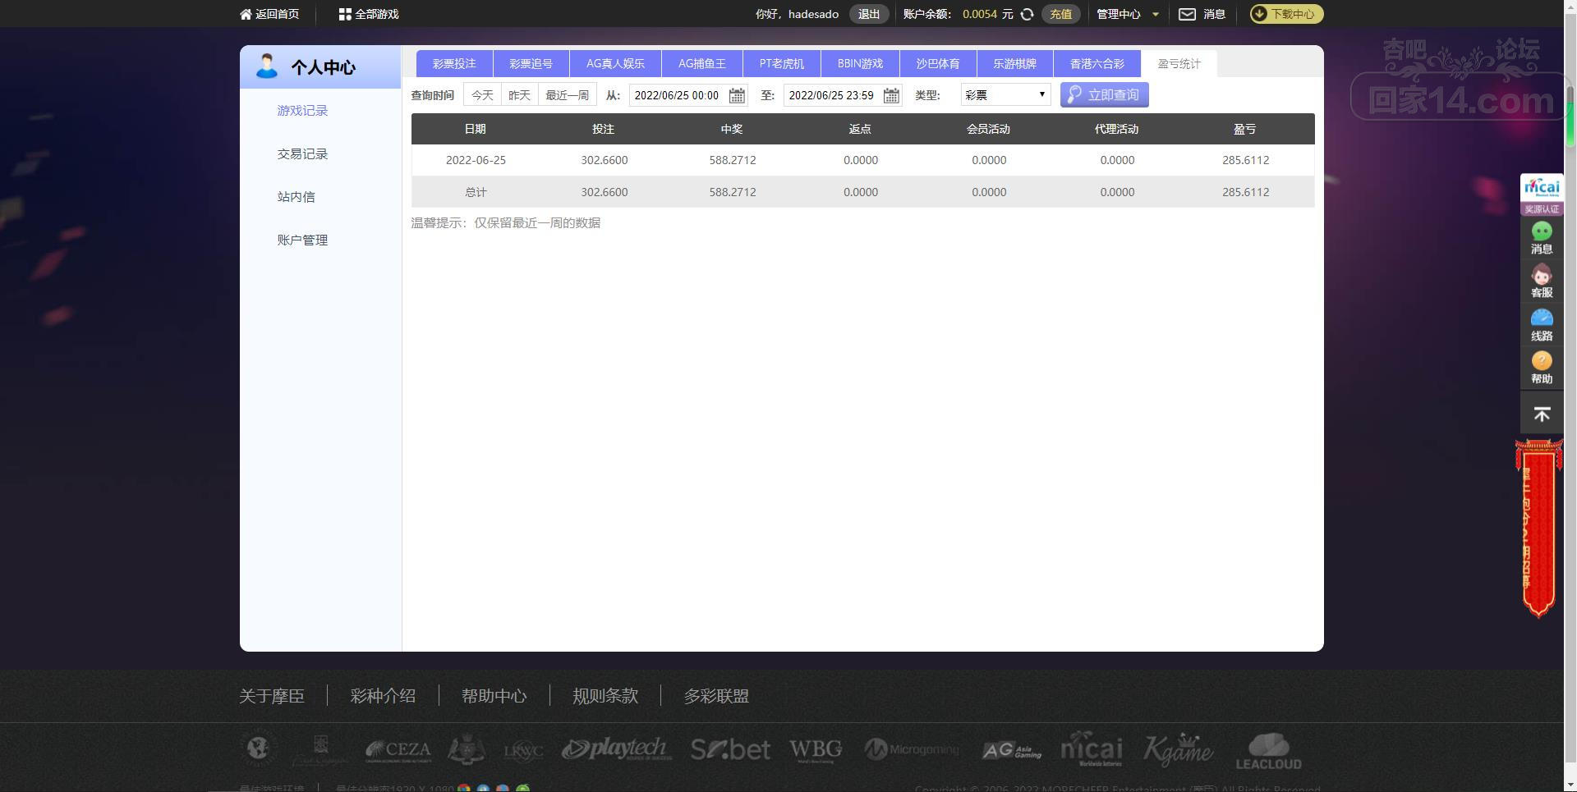This screenshot has width=1577, height=792.
Task: Open the help (帮助) sidebar icon
Action: (1542, 367)
